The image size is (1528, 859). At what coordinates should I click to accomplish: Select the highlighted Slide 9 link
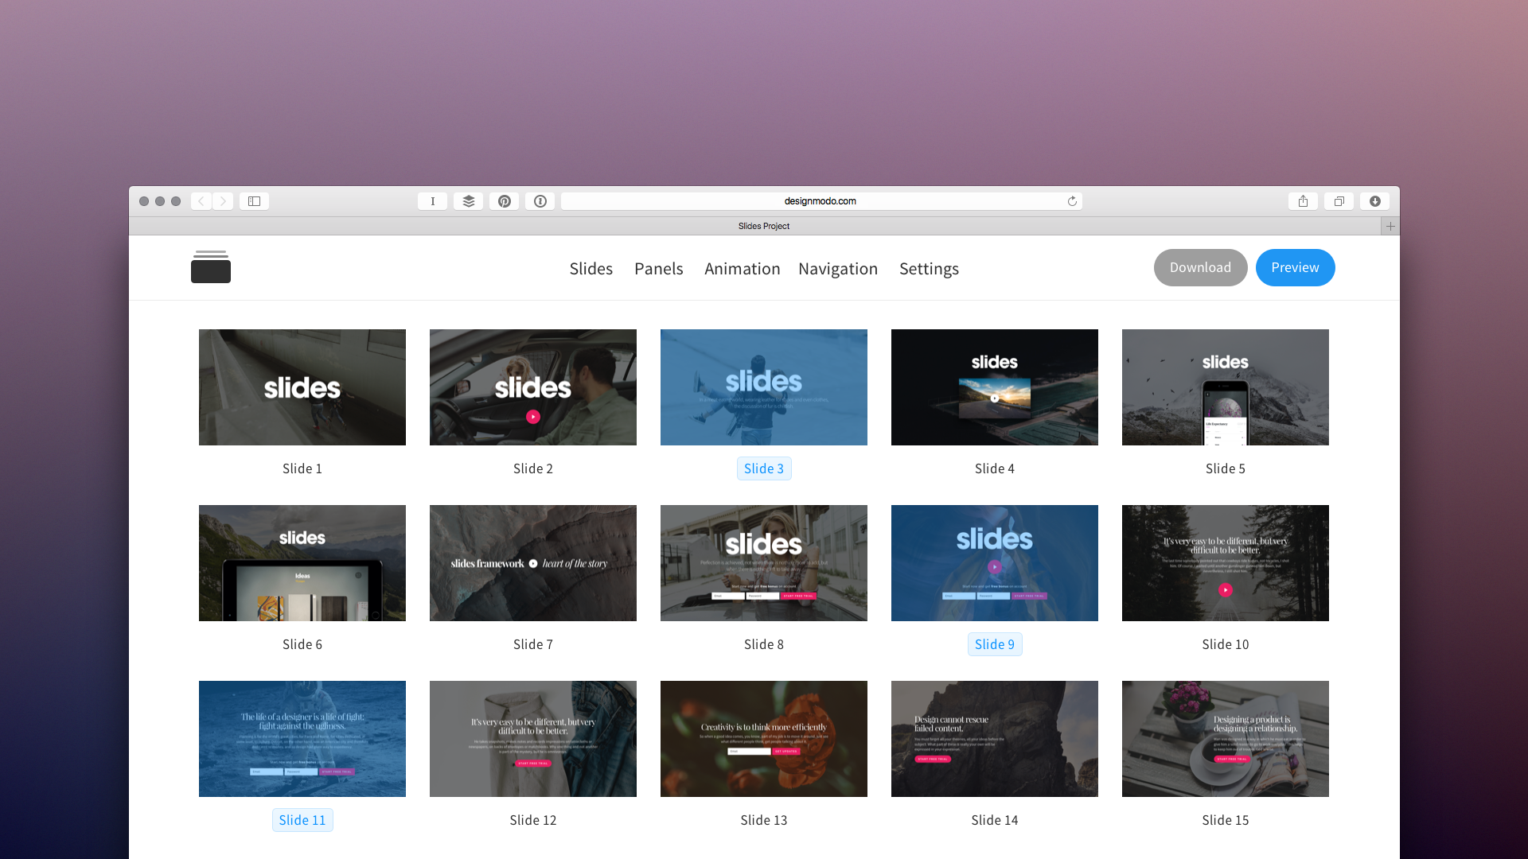click(994, 644)
